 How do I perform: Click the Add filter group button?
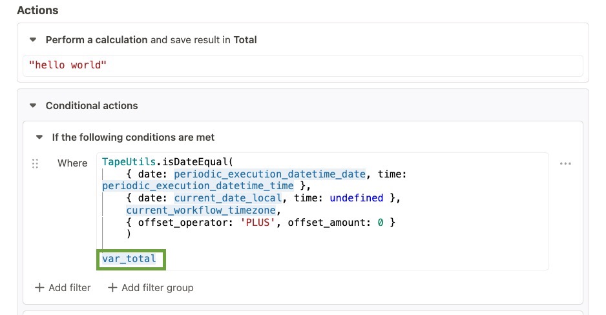(x=151, y=288)
